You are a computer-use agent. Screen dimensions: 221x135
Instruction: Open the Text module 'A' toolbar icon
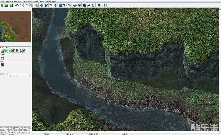[88, 5]
